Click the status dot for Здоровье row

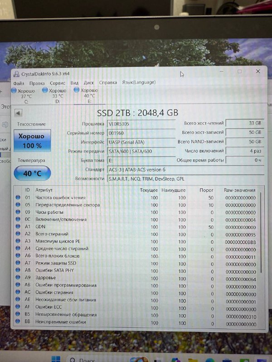pyautogui.click(x=18, y=277)
